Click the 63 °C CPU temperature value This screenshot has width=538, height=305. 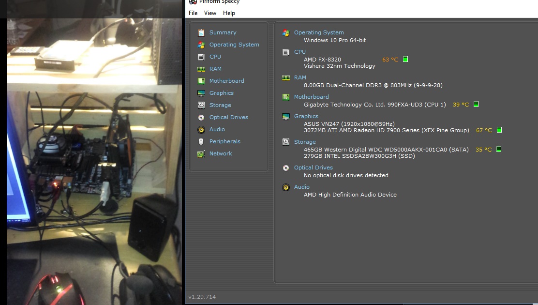click(390, 60)
